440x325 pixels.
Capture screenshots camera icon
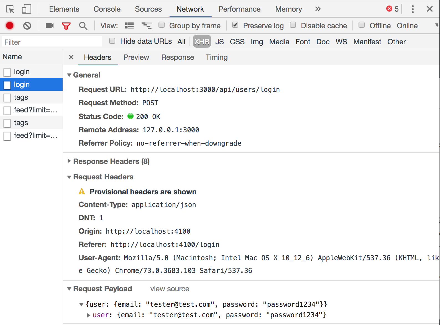50,26
